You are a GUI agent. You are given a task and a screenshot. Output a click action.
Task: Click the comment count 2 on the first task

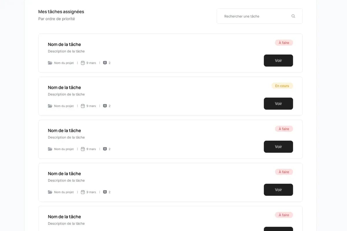click(x=109, y=63)
